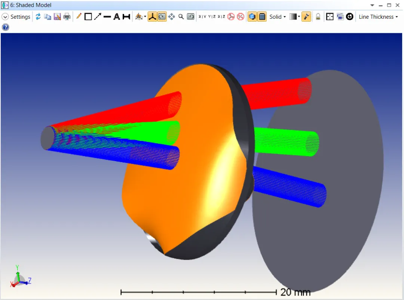Screen dimensions: 404x300
Task: Toggle the flashlight lighting button
Action: pos(306,17)
